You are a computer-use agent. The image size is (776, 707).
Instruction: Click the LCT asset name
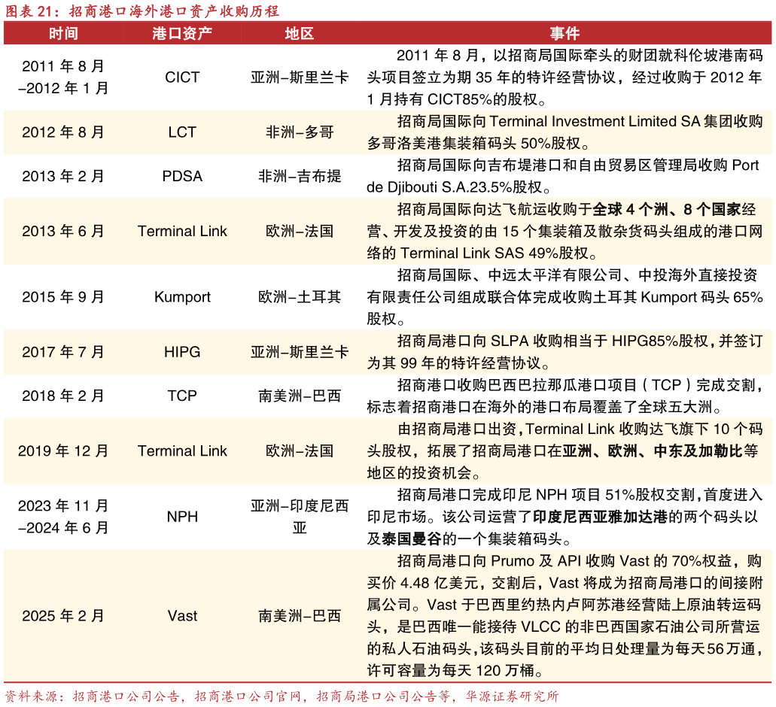(x=182, y=132)
